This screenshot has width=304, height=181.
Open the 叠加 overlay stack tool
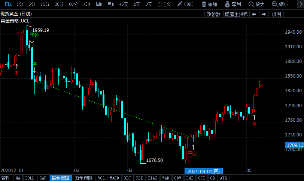pos(209,4)
